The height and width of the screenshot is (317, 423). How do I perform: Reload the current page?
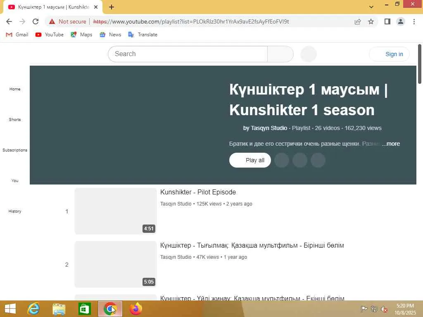36,21
